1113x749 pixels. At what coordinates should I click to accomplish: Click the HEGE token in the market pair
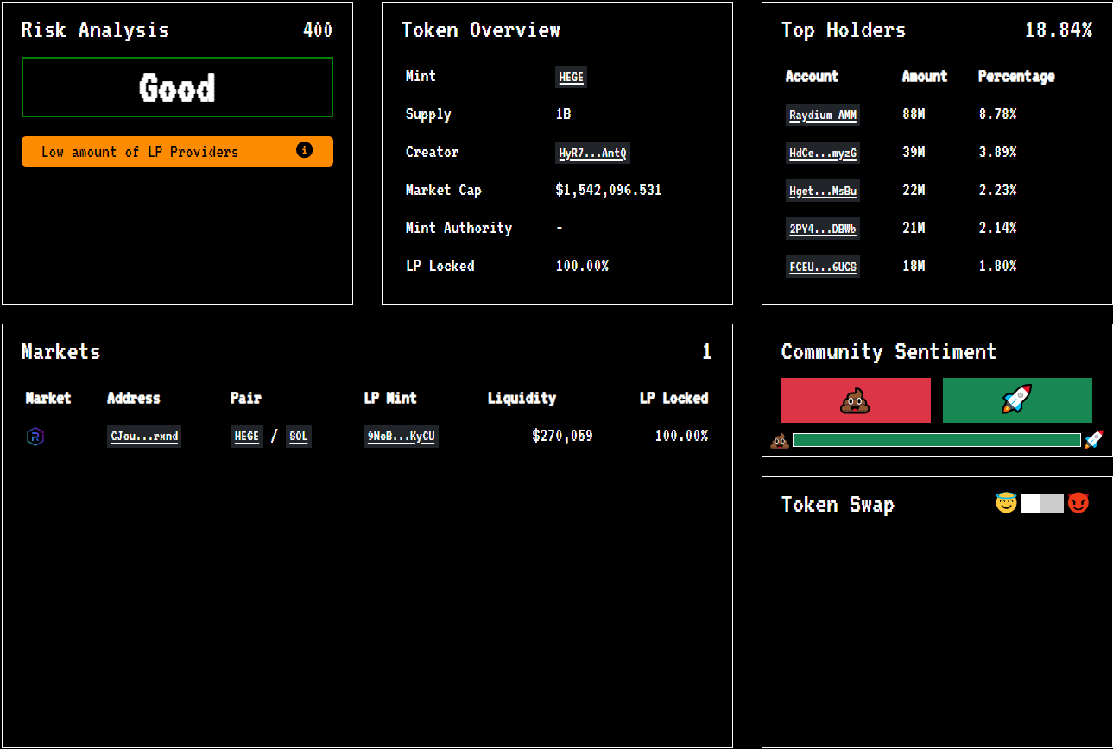point(247,437)
